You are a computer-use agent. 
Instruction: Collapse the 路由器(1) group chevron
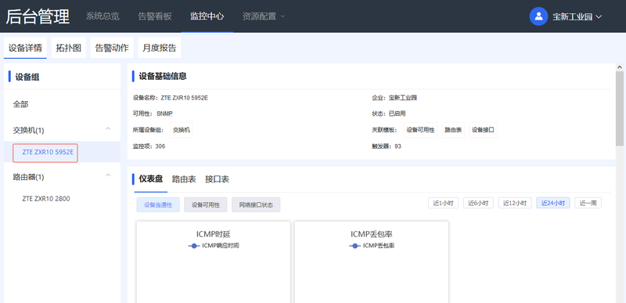coord(108,175)
